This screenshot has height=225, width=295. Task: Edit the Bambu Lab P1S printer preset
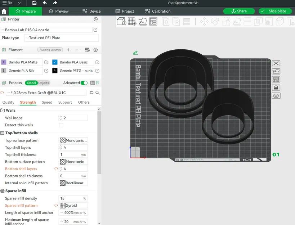point(95,30)
